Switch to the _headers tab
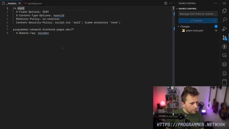 pyautogui.click(x=11, y=3)
